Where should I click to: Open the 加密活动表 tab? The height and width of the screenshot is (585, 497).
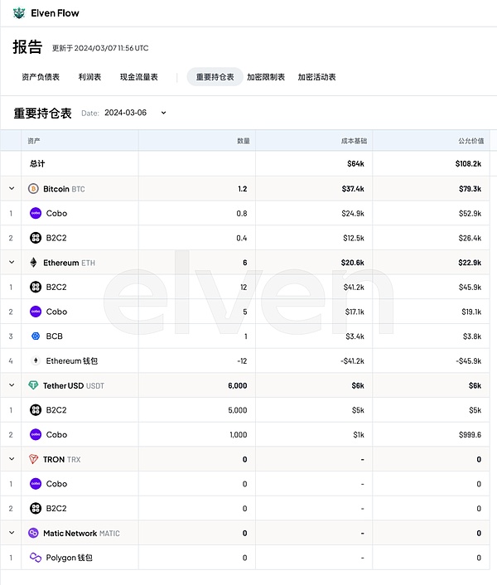pos(316,77)
